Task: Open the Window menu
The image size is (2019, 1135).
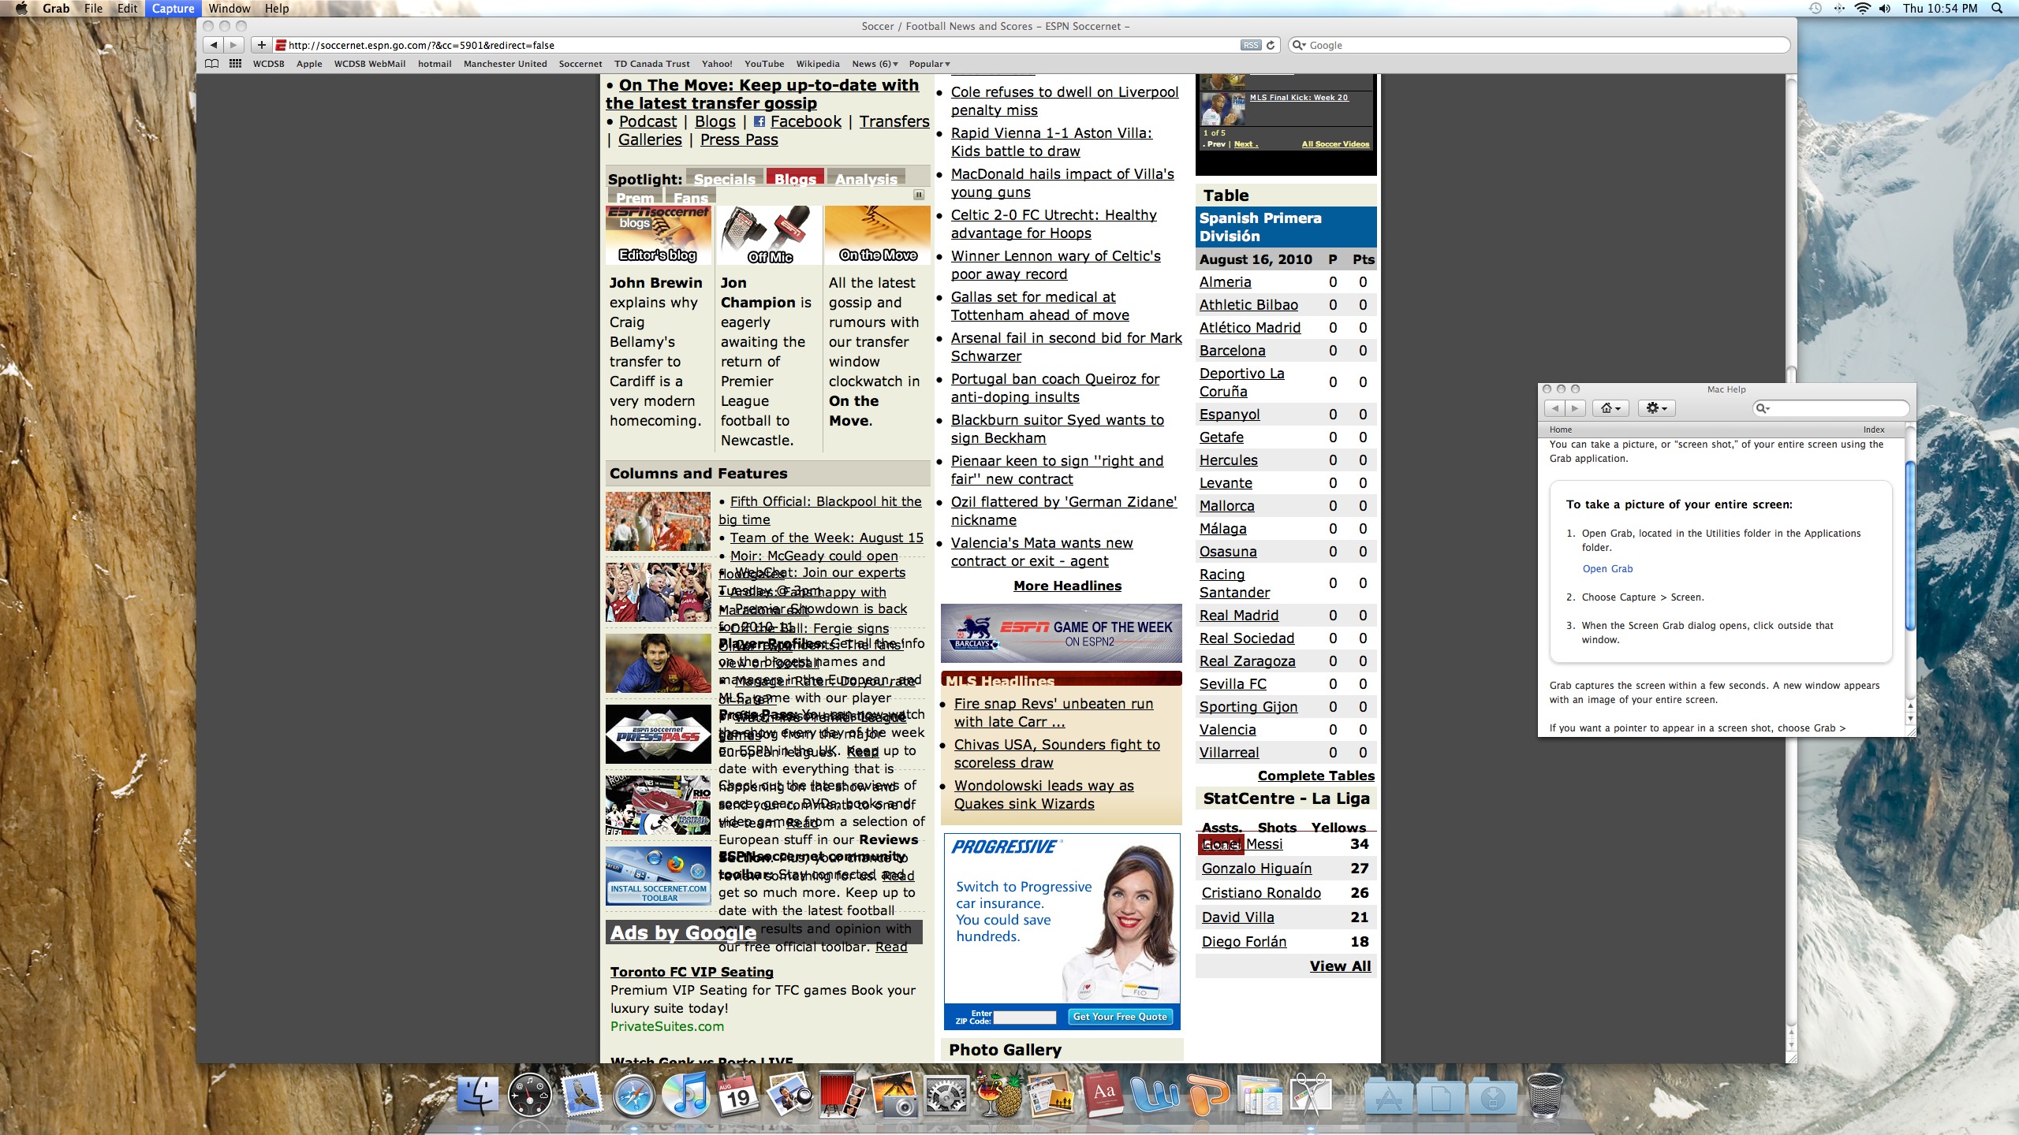Action: (x=229, y=9)
